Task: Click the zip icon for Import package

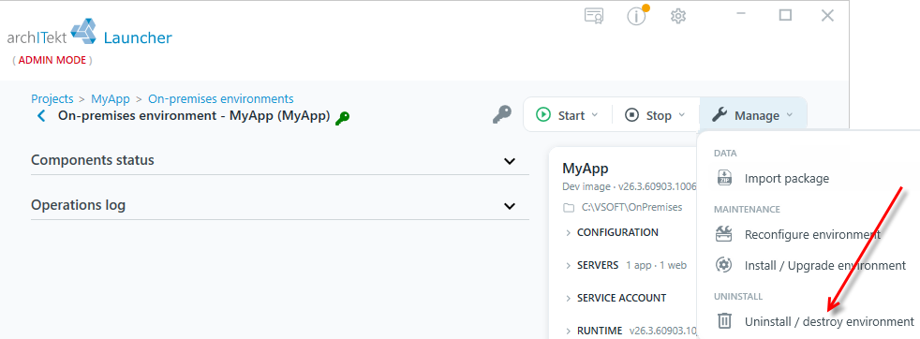Action: point(724,178)
